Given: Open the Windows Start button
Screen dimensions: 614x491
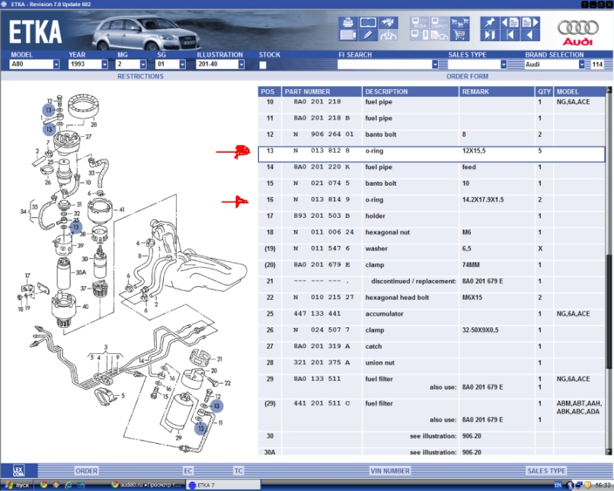Looking at the screenshot, I should click(x=17, y=485).
